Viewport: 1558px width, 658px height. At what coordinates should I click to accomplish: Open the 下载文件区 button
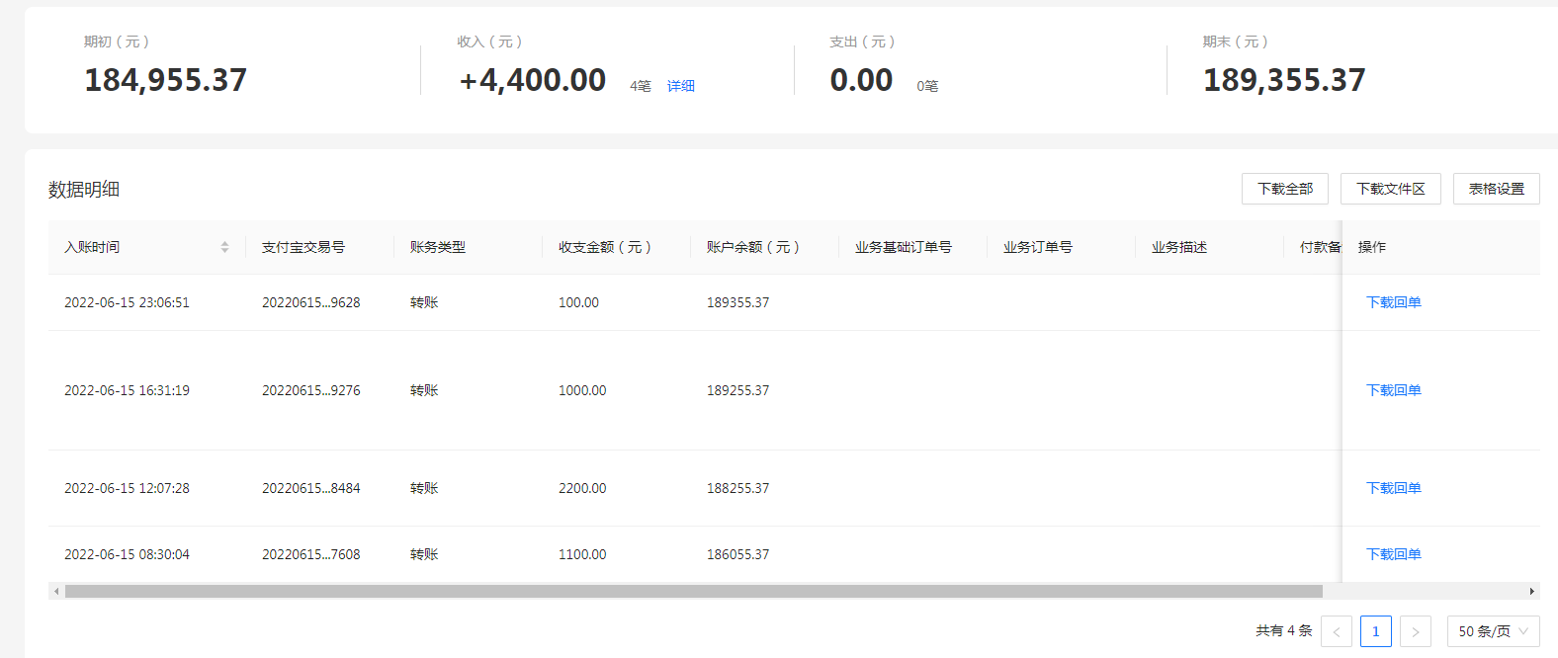[x=1391, y=189]
